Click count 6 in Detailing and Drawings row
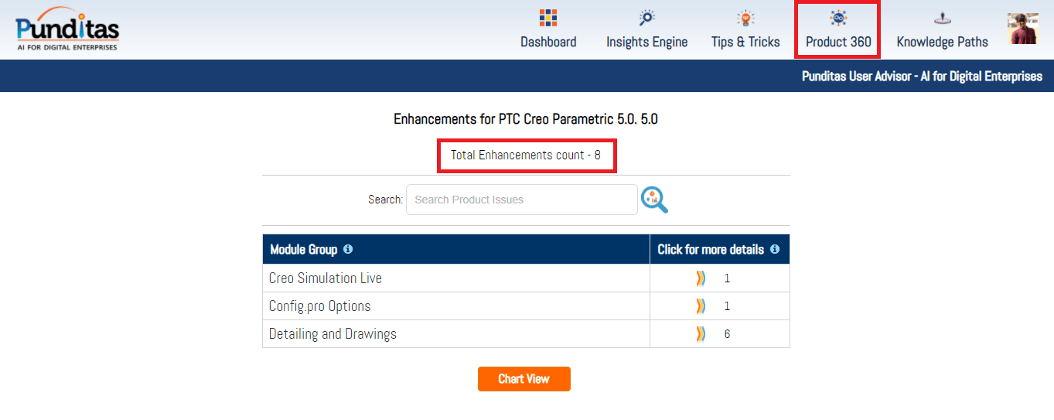Screen dimensions: 1054x420 coord(727,334)
